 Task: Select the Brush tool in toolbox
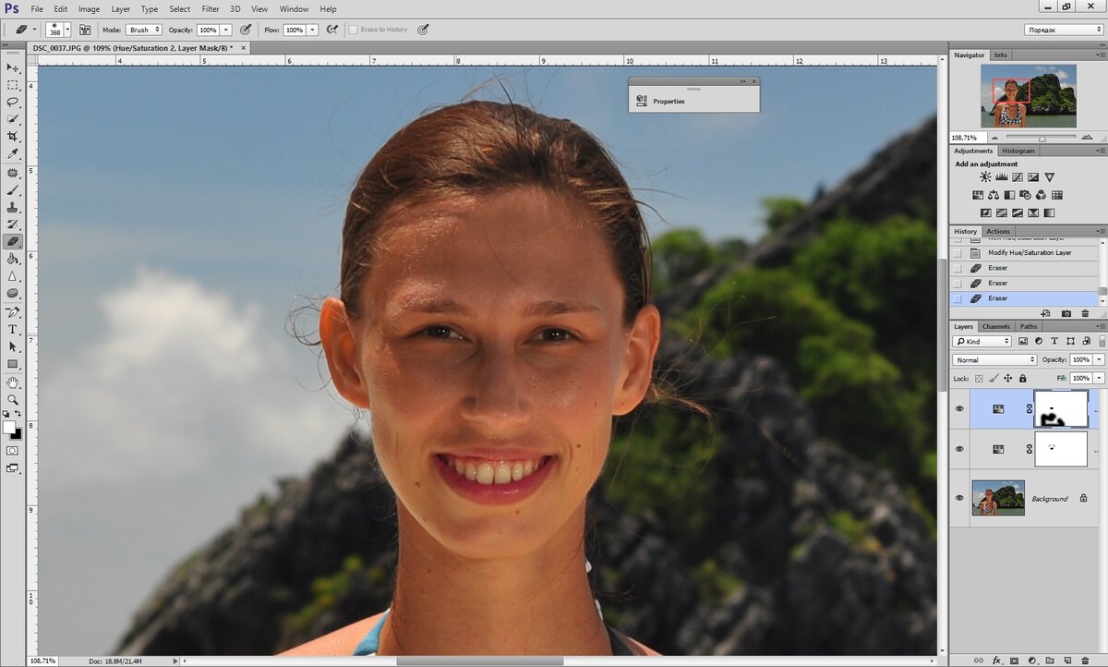tap(13, 190)
